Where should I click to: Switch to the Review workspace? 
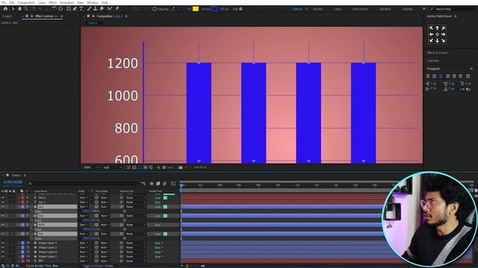coord(317,9)
